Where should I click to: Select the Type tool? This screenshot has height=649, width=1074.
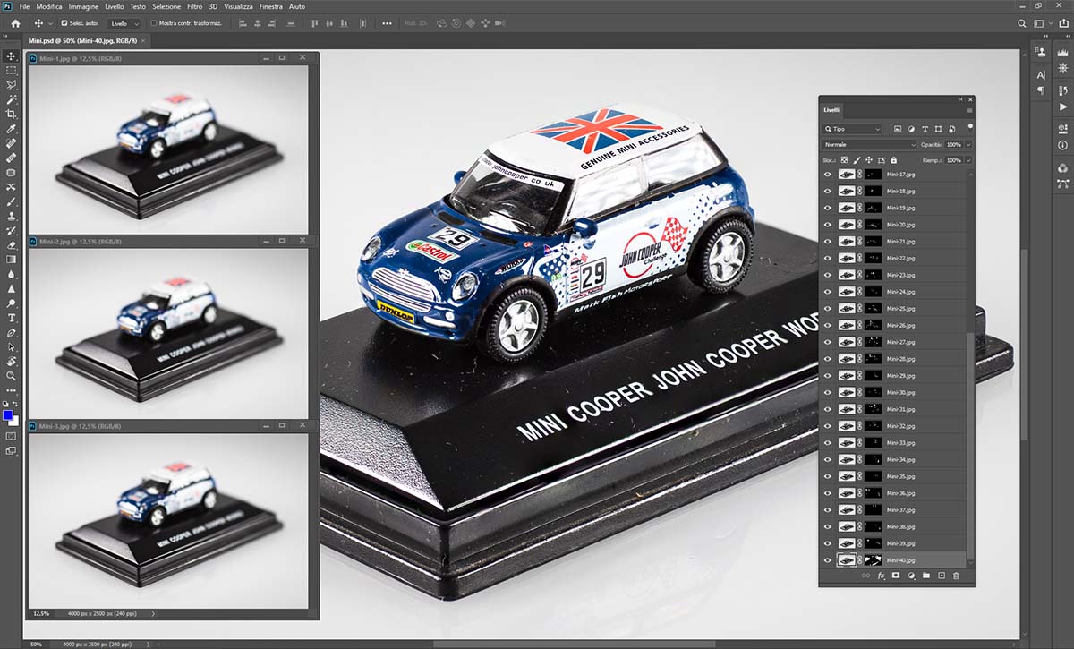[12, 318]
